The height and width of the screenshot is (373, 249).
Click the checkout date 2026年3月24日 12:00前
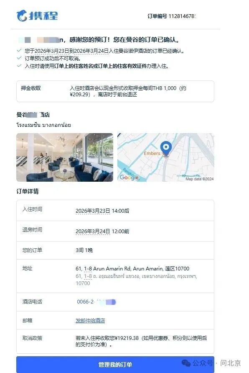102,231
